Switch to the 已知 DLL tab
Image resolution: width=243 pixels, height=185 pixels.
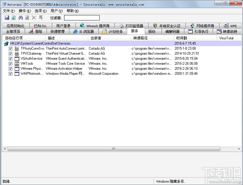41,26
